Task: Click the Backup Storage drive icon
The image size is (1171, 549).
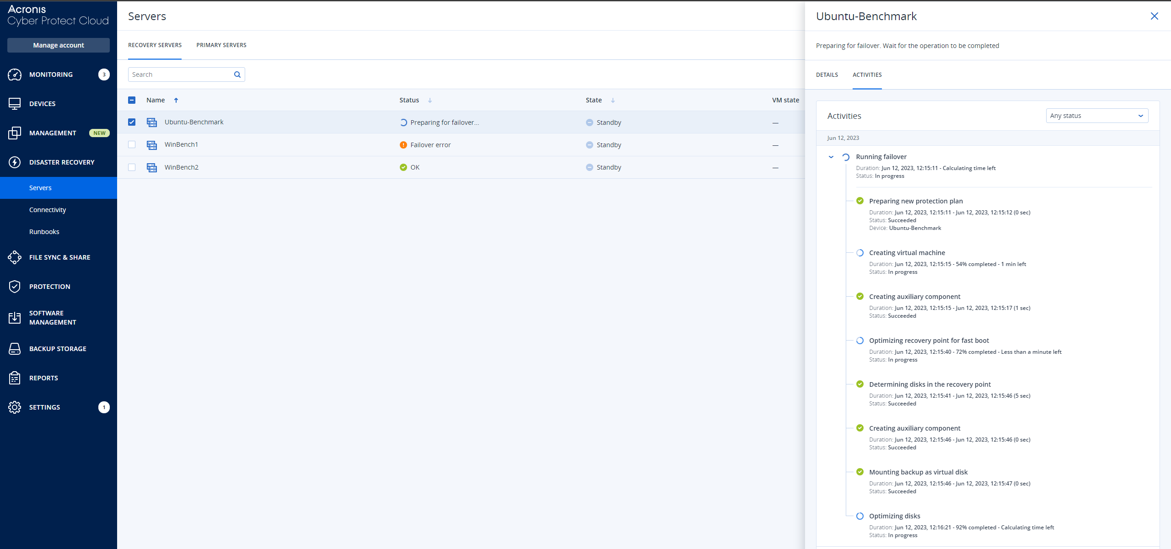Action: point(15,349)
